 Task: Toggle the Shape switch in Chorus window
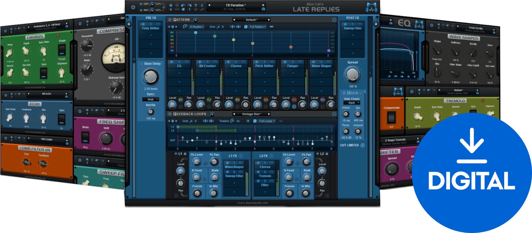62,50
